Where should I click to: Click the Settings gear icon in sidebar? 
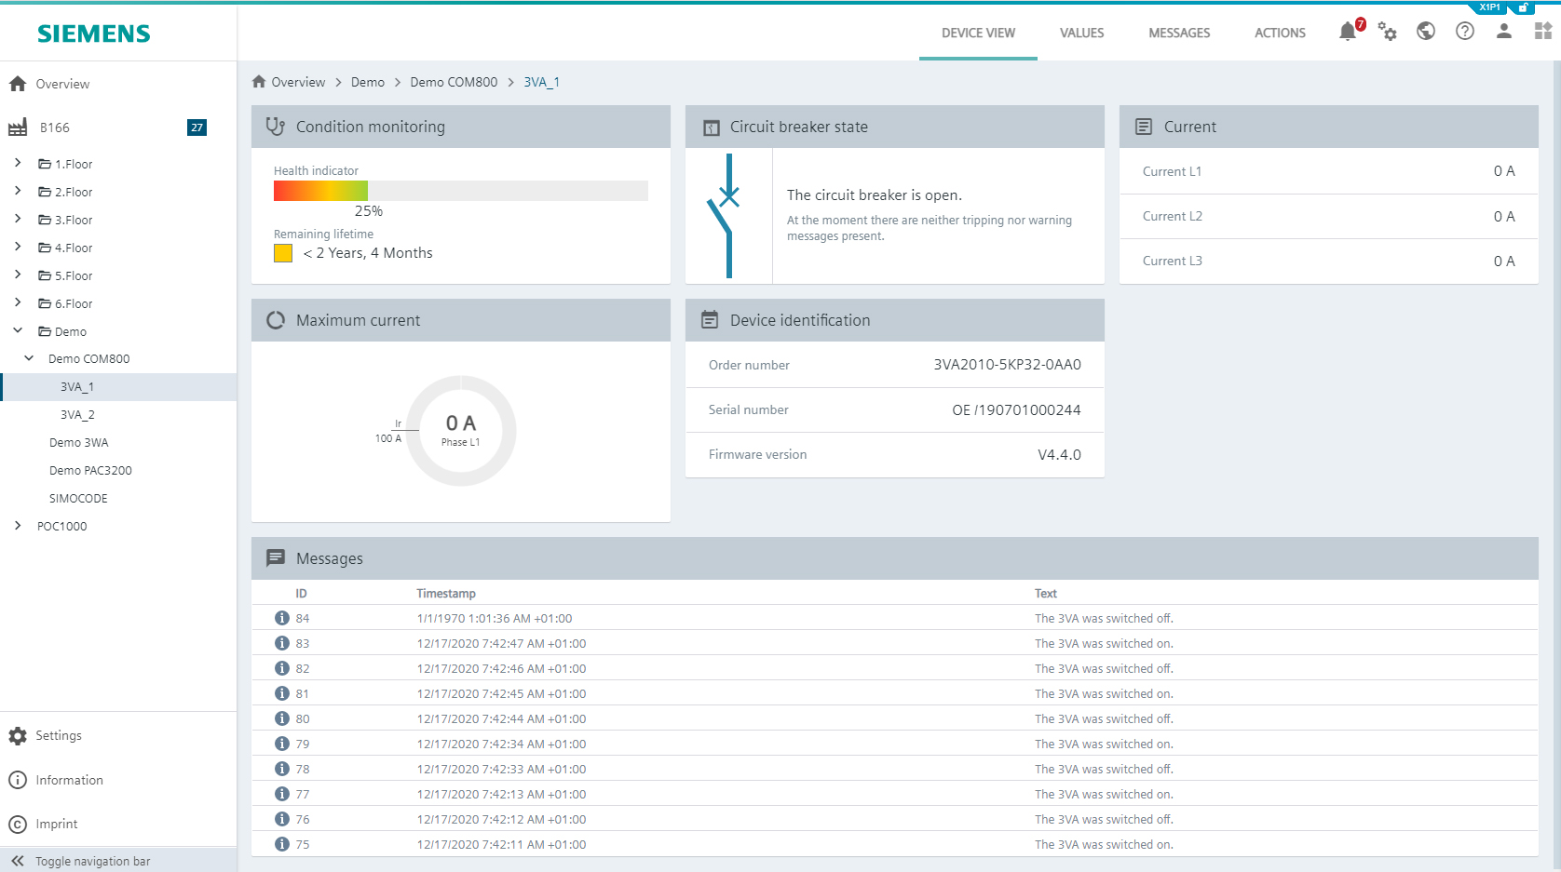18,736
